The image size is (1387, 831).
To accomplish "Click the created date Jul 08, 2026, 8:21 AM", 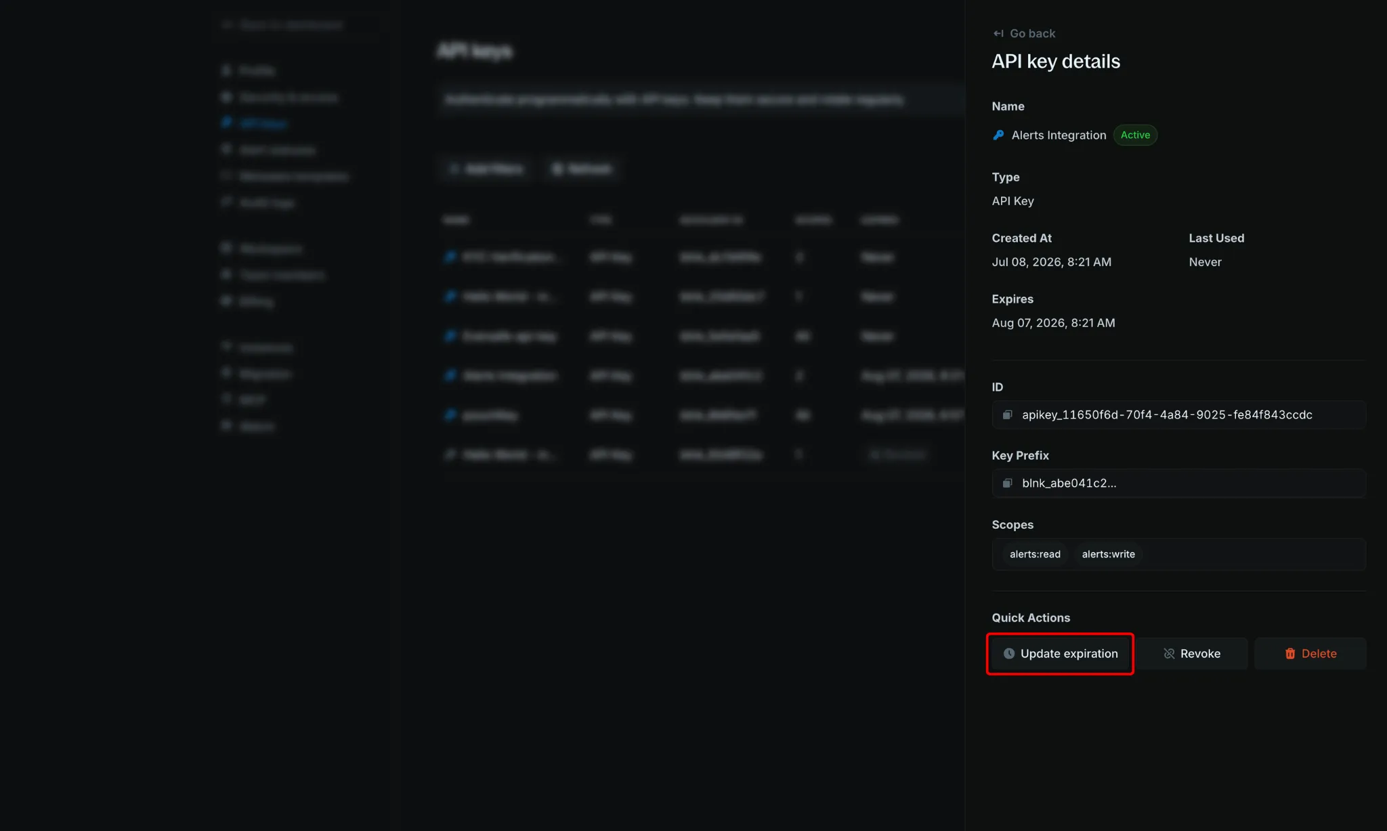I will point(1052,262).
